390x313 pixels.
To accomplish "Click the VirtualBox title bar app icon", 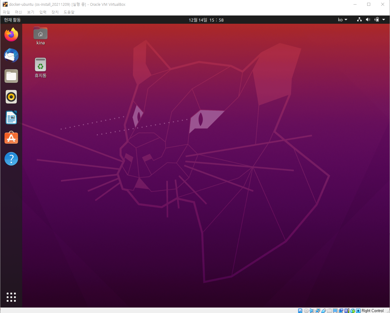I will [x=5, y=4].
